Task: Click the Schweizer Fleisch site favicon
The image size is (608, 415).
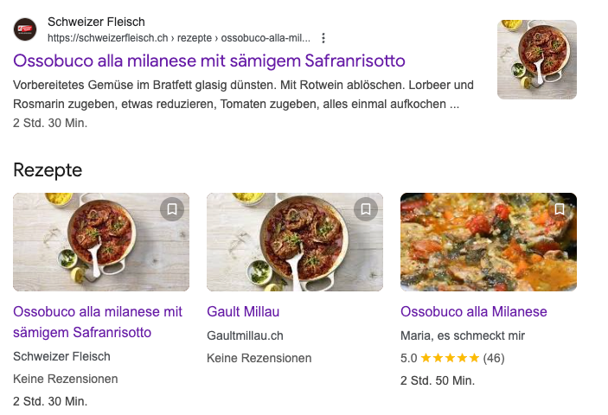Action: pos(25,29)
